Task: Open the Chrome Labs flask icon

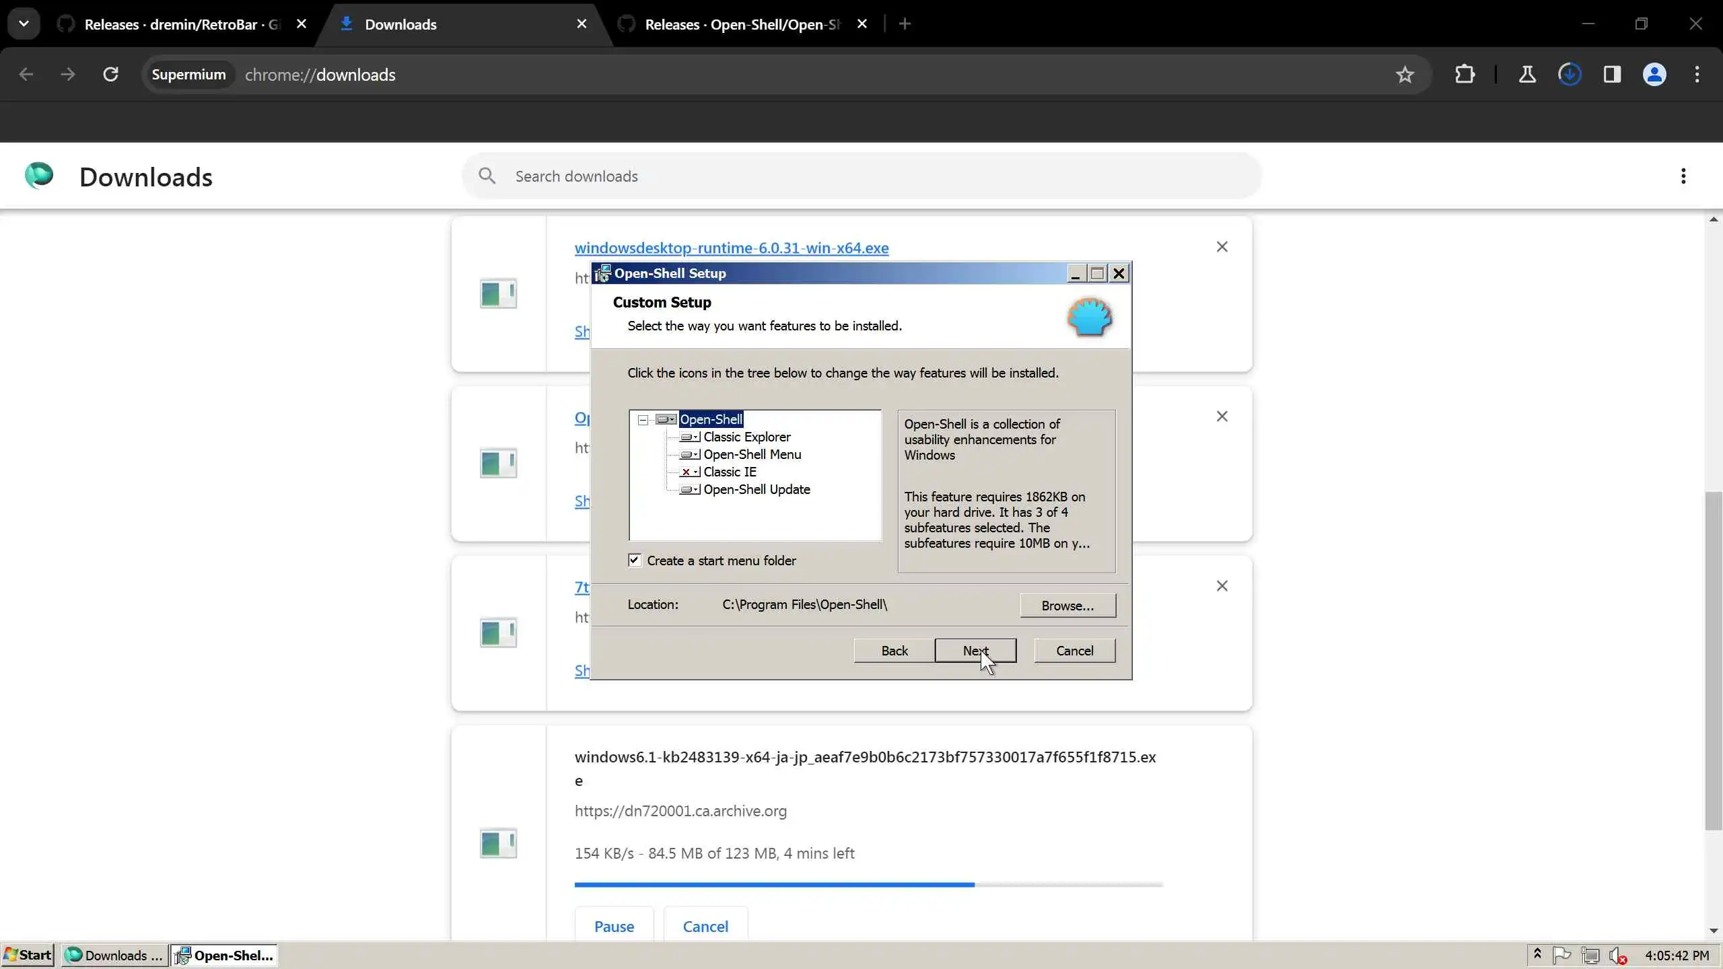Action: [1527, 75]
